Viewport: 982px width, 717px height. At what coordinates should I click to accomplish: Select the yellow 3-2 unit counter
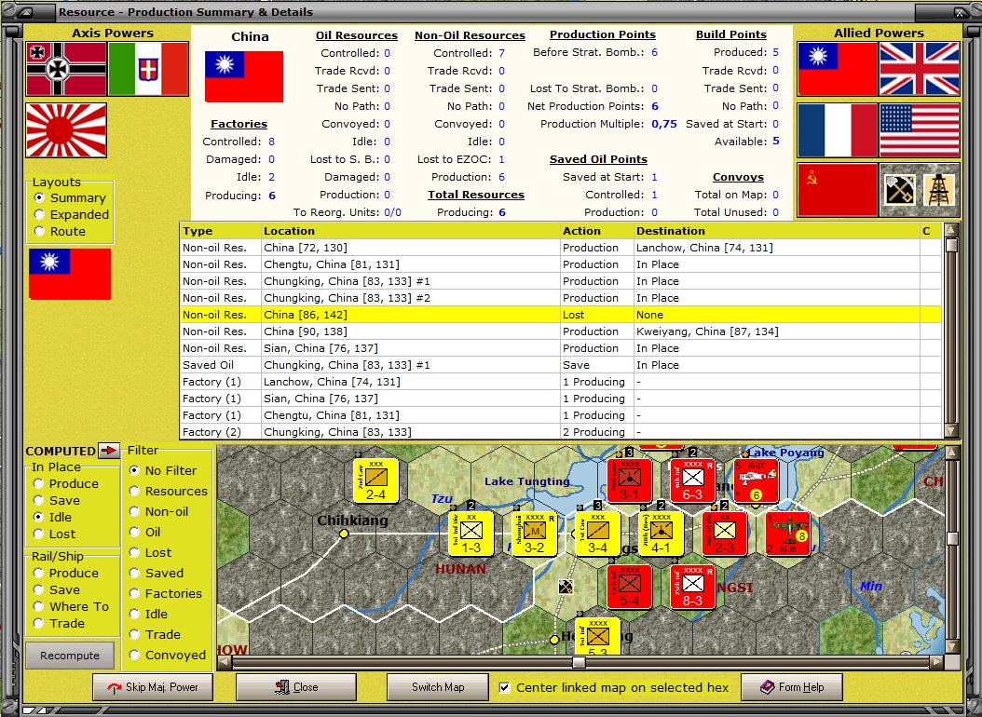click(x=534, y=534)
